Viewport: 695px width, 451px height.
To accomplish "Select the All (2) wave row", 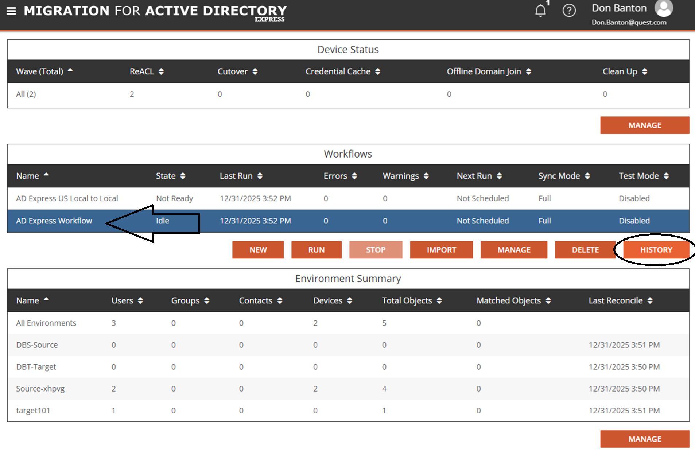I will [348, 94].
